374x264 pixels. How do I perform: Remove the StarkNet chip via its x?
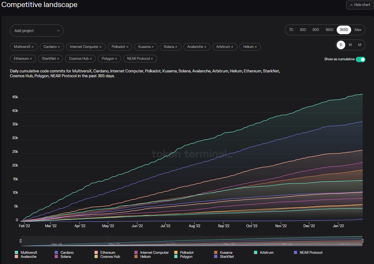tap(58, 59)
